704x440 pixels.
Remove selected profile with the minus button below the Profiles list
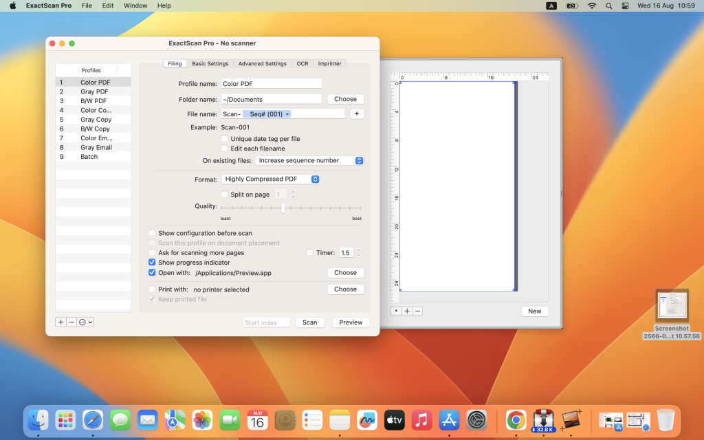[71, 322]
